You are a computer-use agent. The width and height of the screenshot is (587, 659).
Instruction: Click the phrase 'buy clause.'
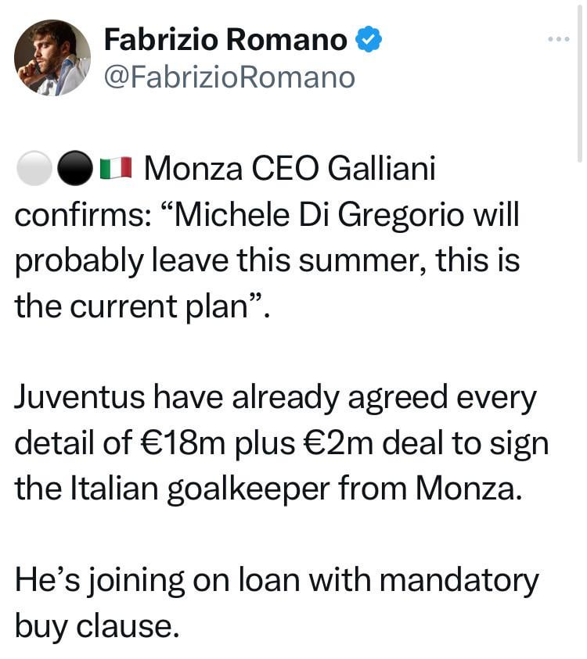point(97,626)
